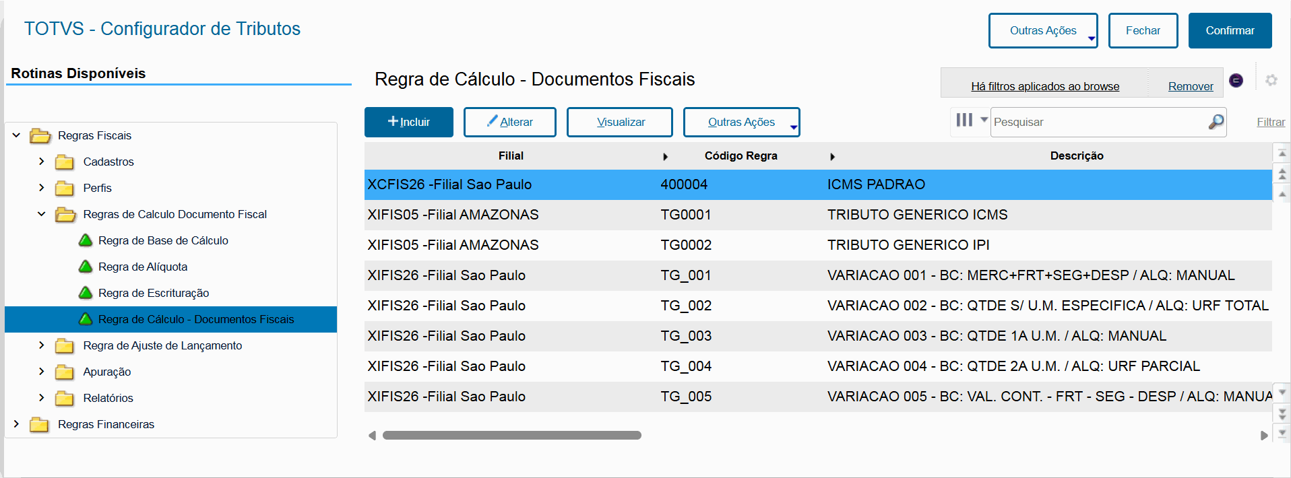Jump to the first record arrow button
The height and width of the screenshot is (478, 1291).
point(1282,153)
